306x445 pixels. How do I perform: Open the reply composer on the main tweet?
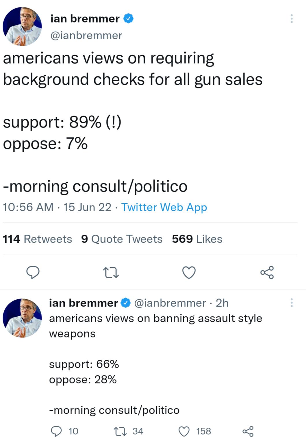point(33,272)
